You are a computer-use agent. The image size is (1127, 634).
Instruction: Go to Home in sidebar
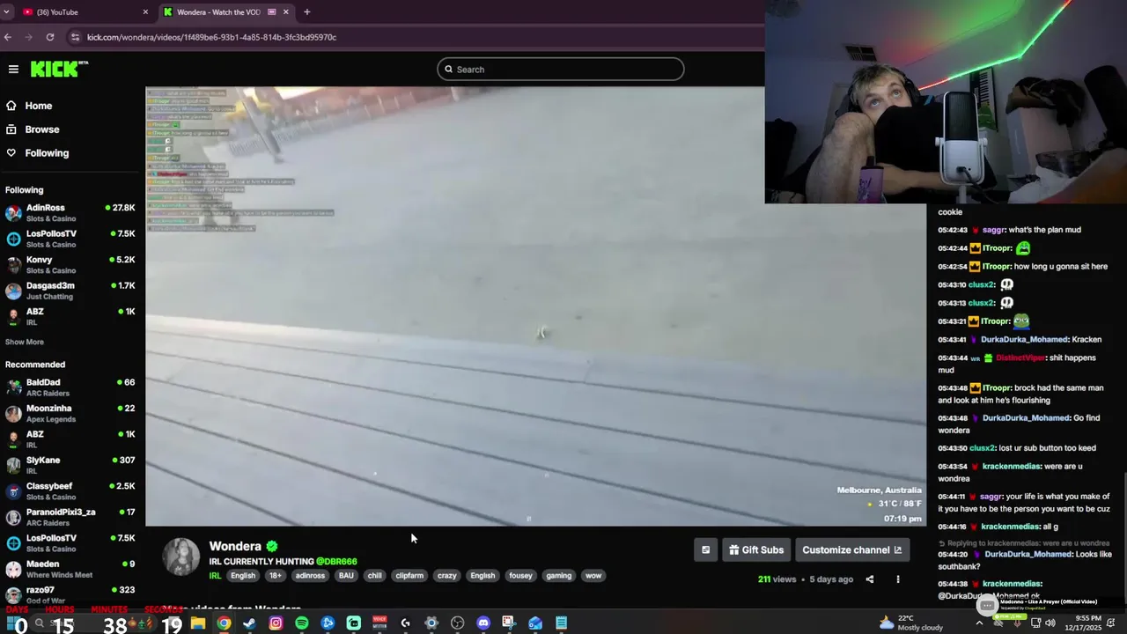pyautogui.click(x=38, y=106)
